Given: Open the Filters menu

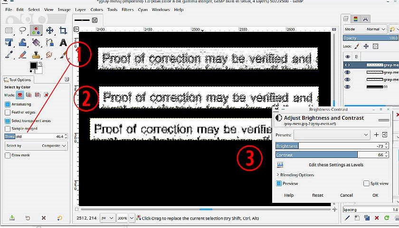Looking at the screenshot, I should [127, 9].
